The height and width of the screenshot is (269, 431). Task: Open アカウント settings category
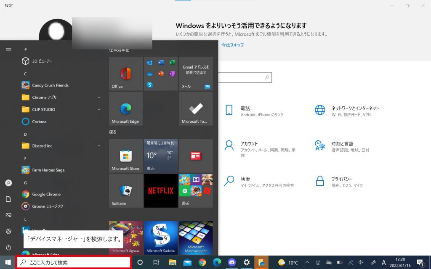click(x=260, y=149)
